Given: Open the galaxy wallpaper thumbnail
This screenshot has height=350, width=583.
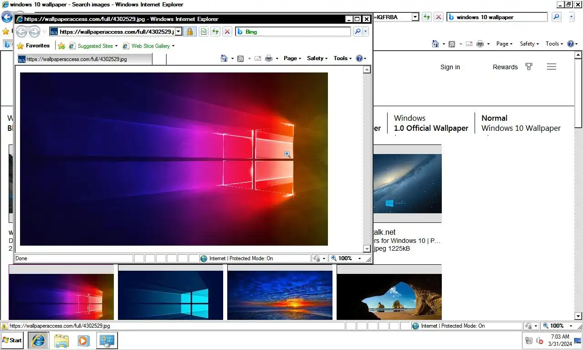Looking at the screenshot, I should 407,184.
